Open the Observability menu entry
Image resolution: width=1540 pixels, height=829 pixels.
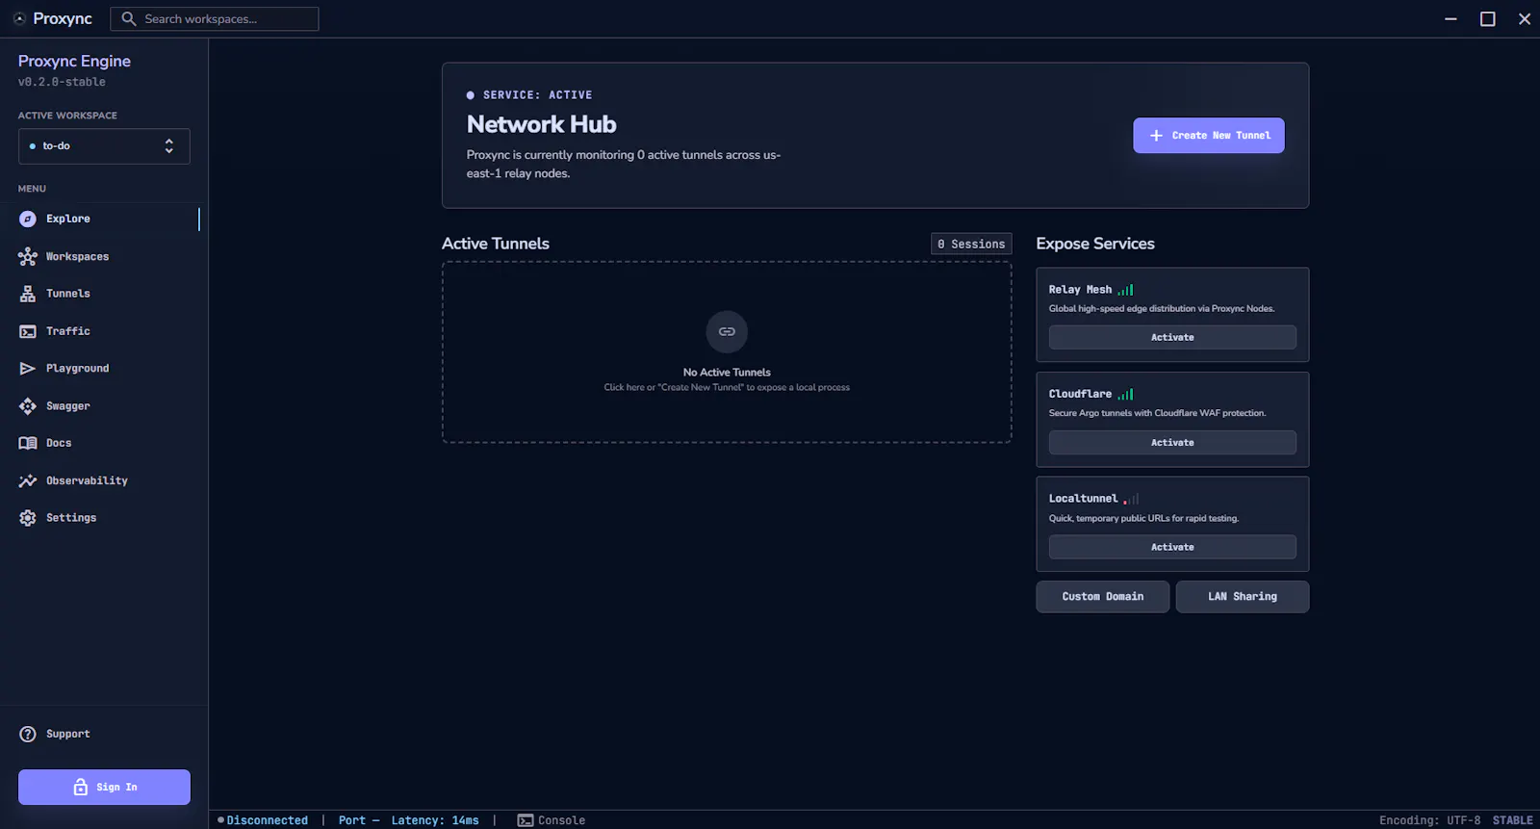(x=104, y=480)
